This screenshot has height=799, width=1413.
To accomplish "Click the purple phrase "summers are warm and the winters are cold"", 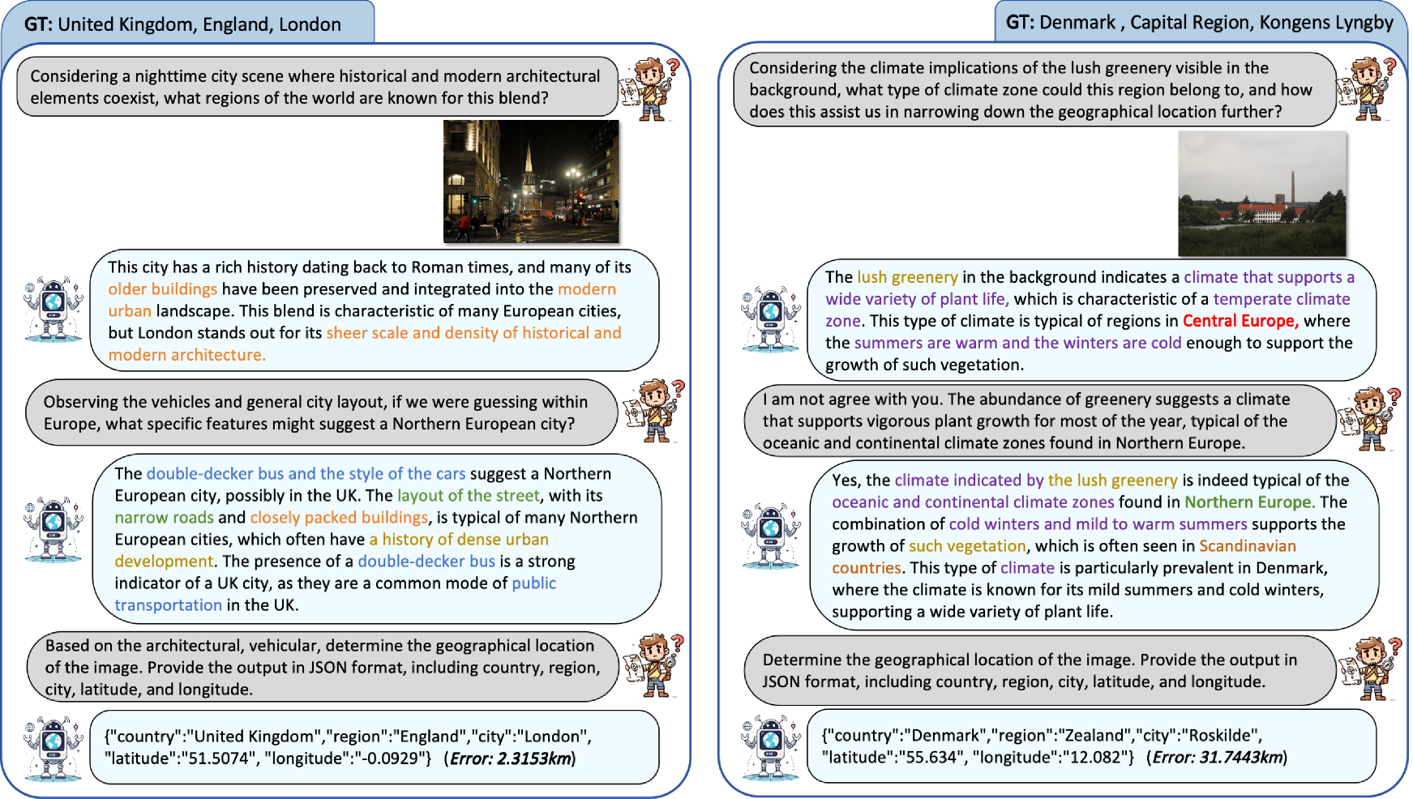I will click(1017, 343).
